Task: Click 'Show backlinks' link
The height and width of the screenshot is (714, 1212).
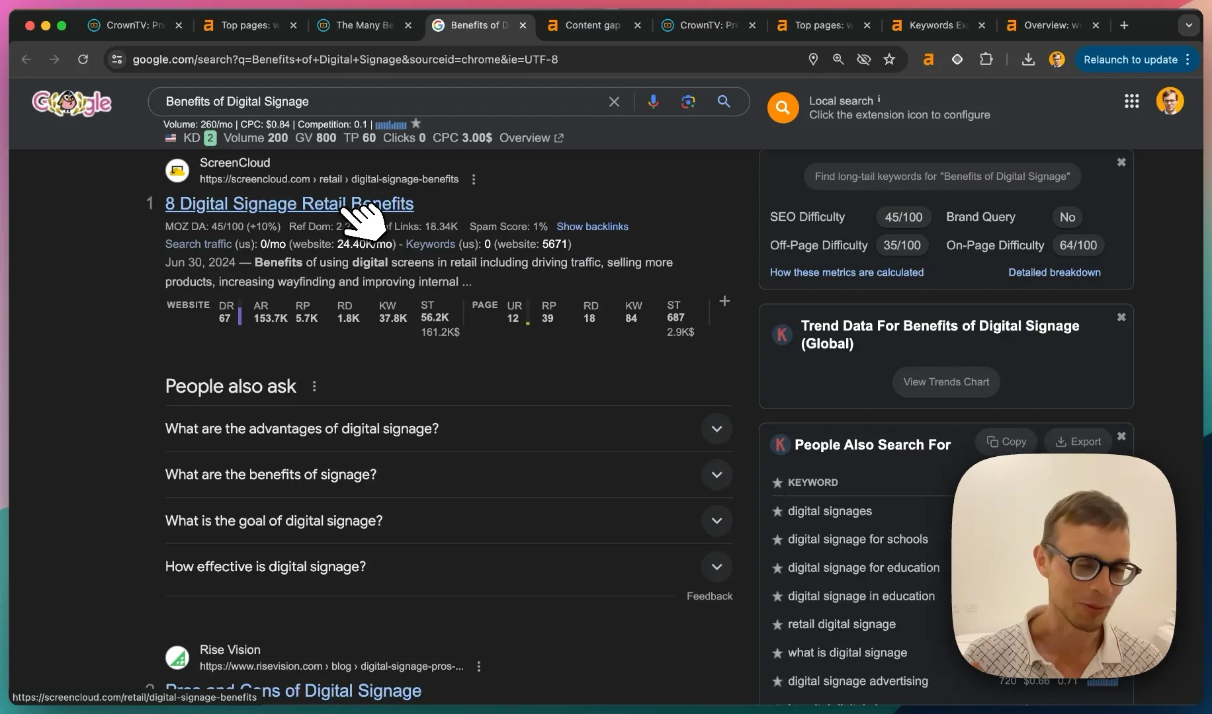Action: tap(592, 226)
